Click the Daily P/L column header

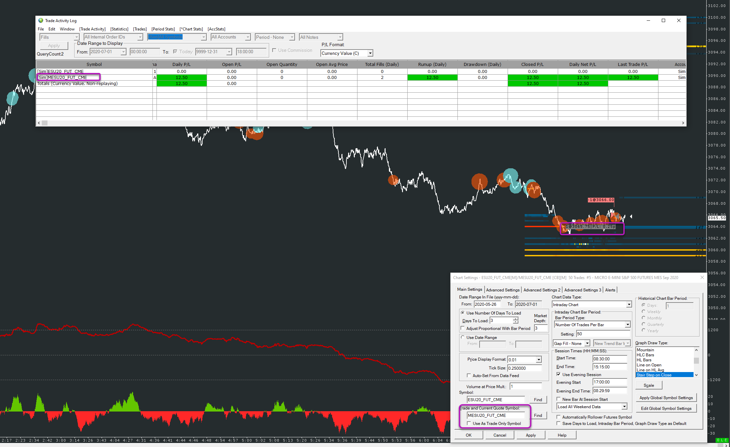click(x=181, y=64)
